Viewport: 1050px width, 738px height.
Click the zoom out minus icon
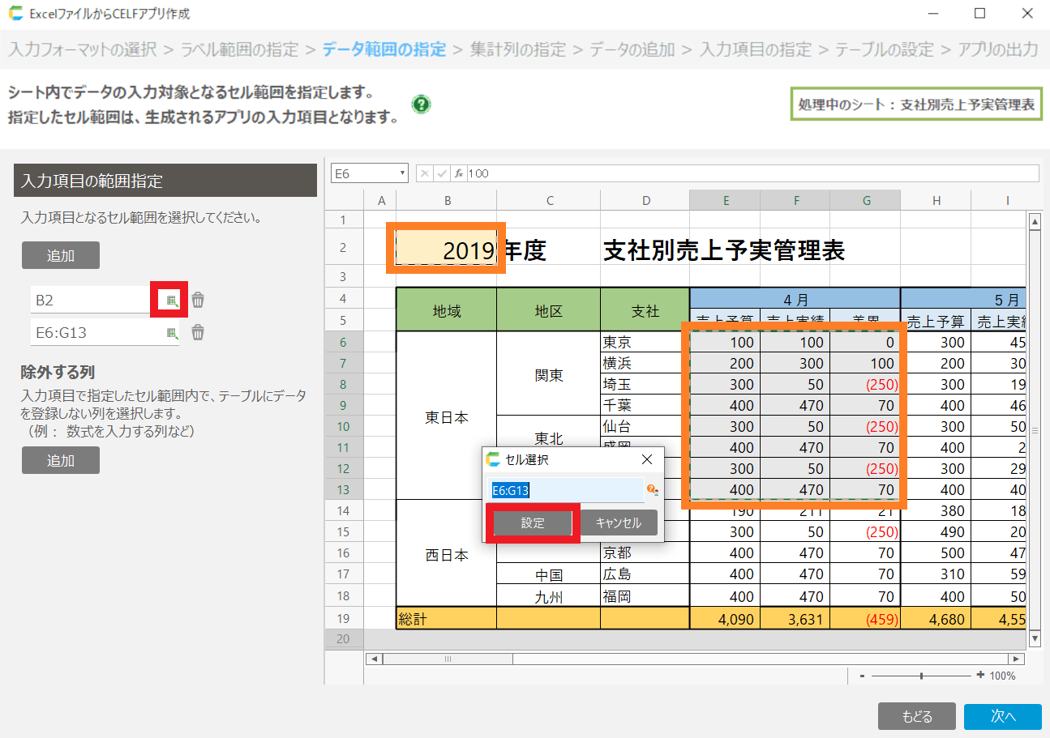tap(862, 676)
